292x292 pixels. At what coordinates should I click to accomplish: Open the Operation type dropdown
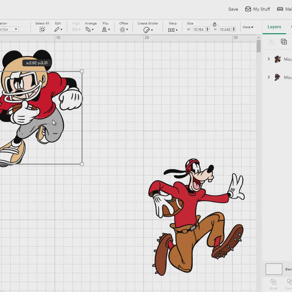coord(9,29)
